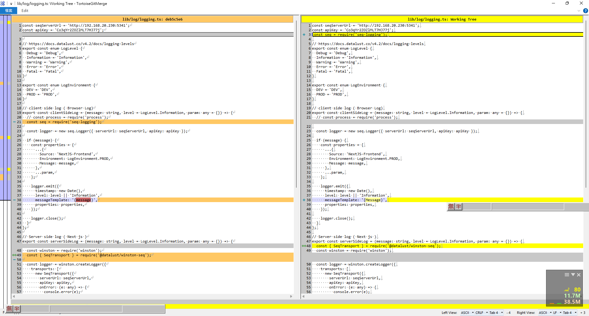Click the 無 IME icon in right pane
Viewport: 589px width, 316px height.
[x=451, y=207]
